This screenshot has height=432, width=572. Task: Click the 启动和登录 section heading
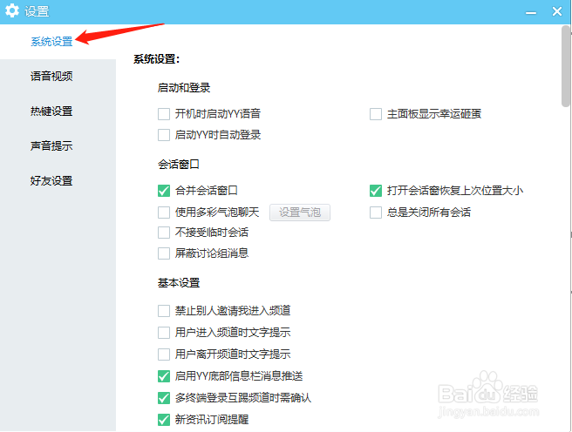184,88
